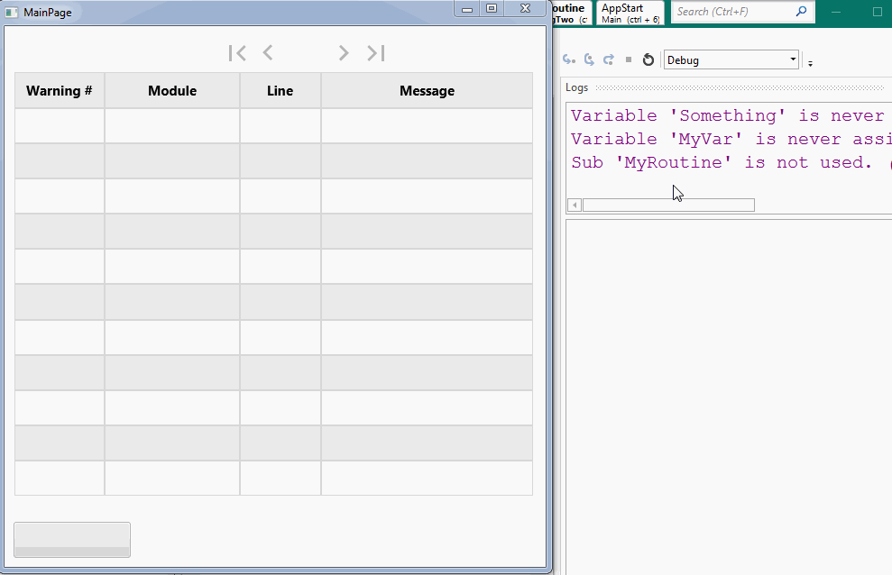Click the search magnifier icon
The image size is (892, 575).
(x=801, y=12)
